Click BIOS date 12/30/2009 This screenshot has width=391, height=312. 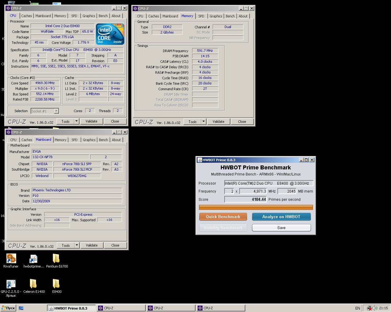pos(77,201)
